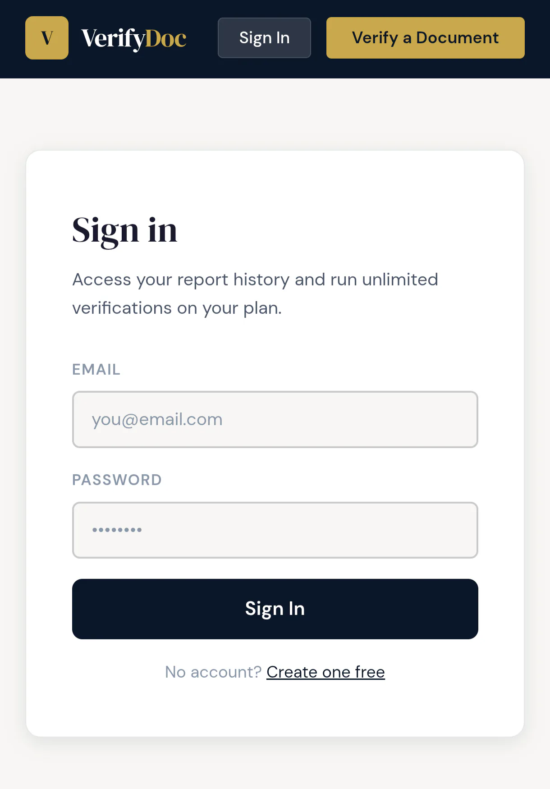Follow the Create one free link
550x789 pixels.
[325, 672]
